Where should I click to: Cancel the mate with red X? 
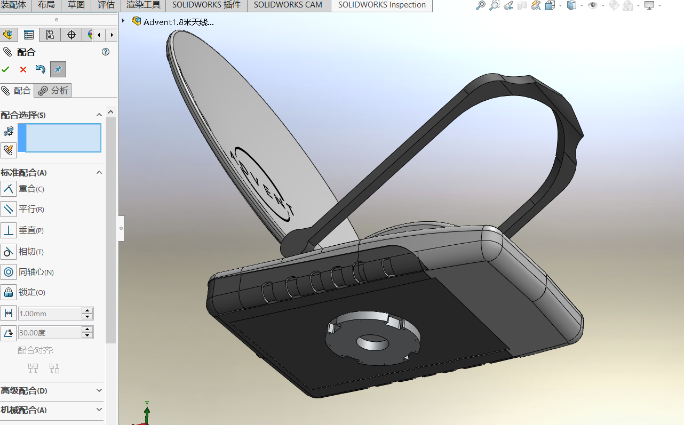[x=23, y=69]
